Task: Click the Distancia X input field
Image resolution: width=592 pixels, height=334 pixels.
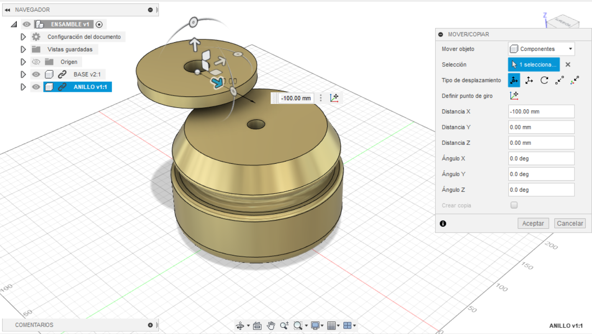Action: pyautogui.click(x=541, y=111)
